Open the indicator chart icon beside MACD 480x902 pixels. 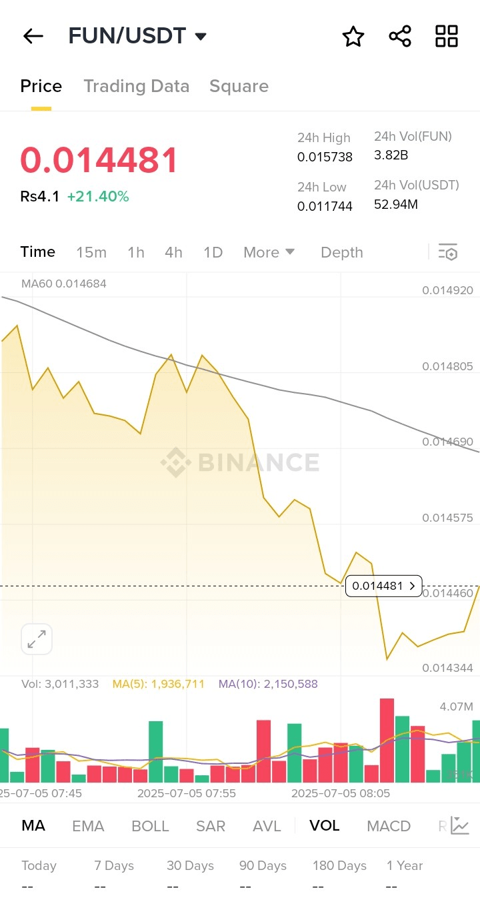(459, 825)
